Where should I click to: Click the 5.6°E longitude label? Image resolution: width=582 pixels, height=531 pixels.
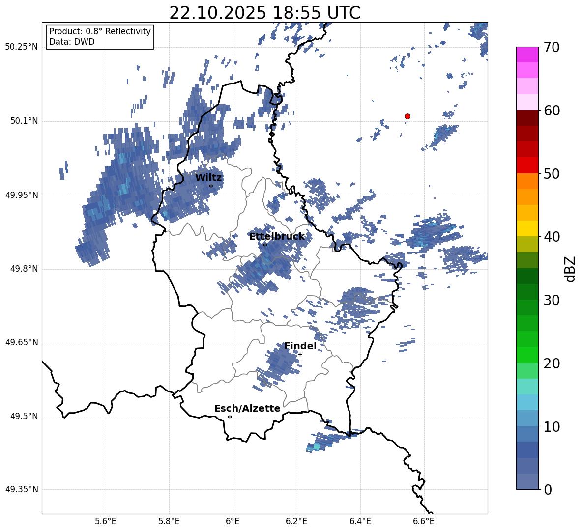[106, 521]
